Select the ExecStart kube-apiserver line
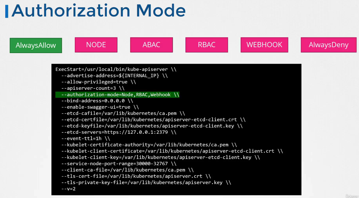Image resolution: width=359 pixels, height=198 pixels. click(116, 69)
